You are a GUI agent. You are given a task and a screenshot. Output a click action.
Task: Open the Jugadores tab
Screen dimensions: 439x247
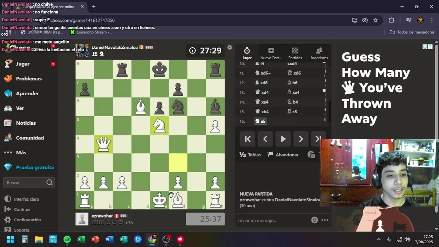319,54
